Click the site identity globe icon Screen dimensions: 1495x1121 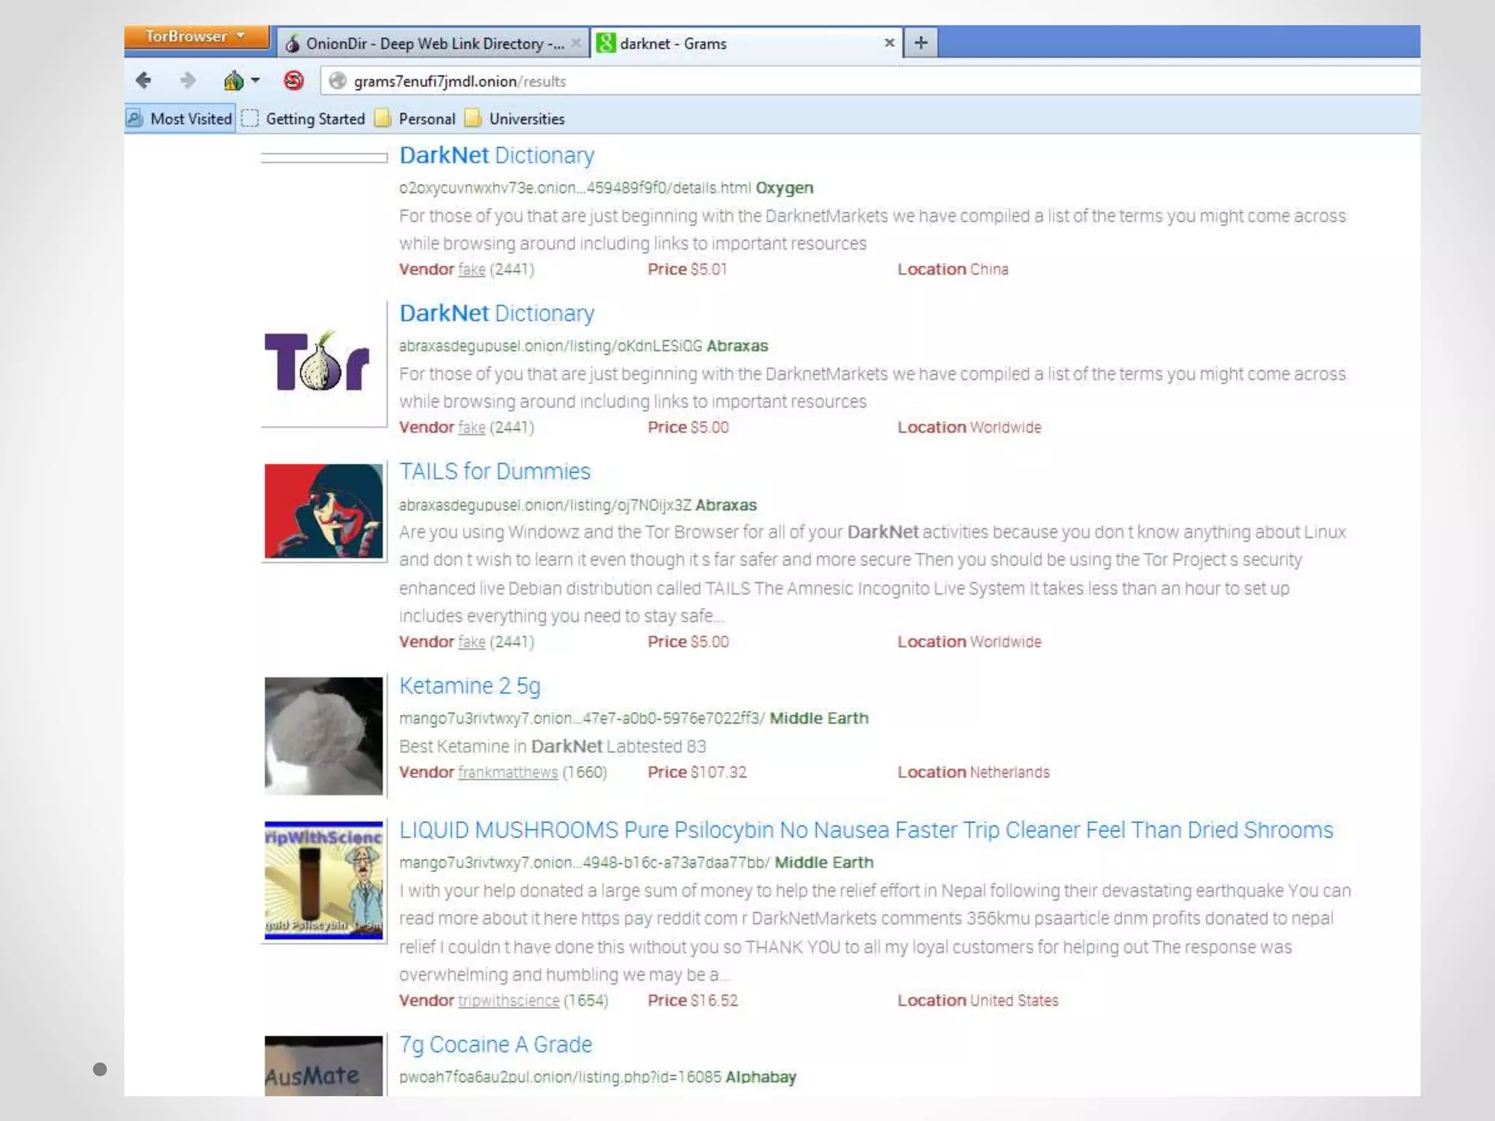click(x=337, y=81)
